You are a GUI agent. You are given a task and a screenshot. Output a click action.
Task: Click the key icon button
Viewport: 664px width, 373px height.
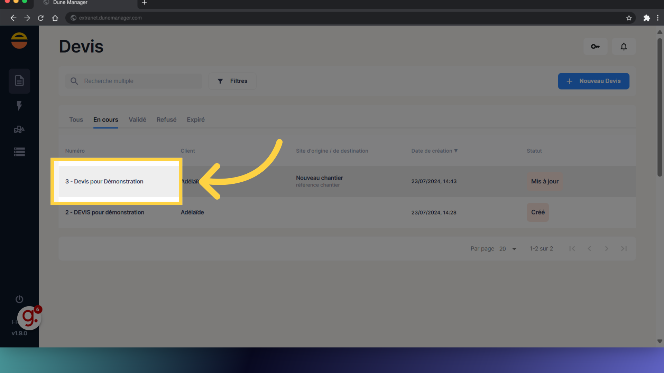tap(595, 46)
